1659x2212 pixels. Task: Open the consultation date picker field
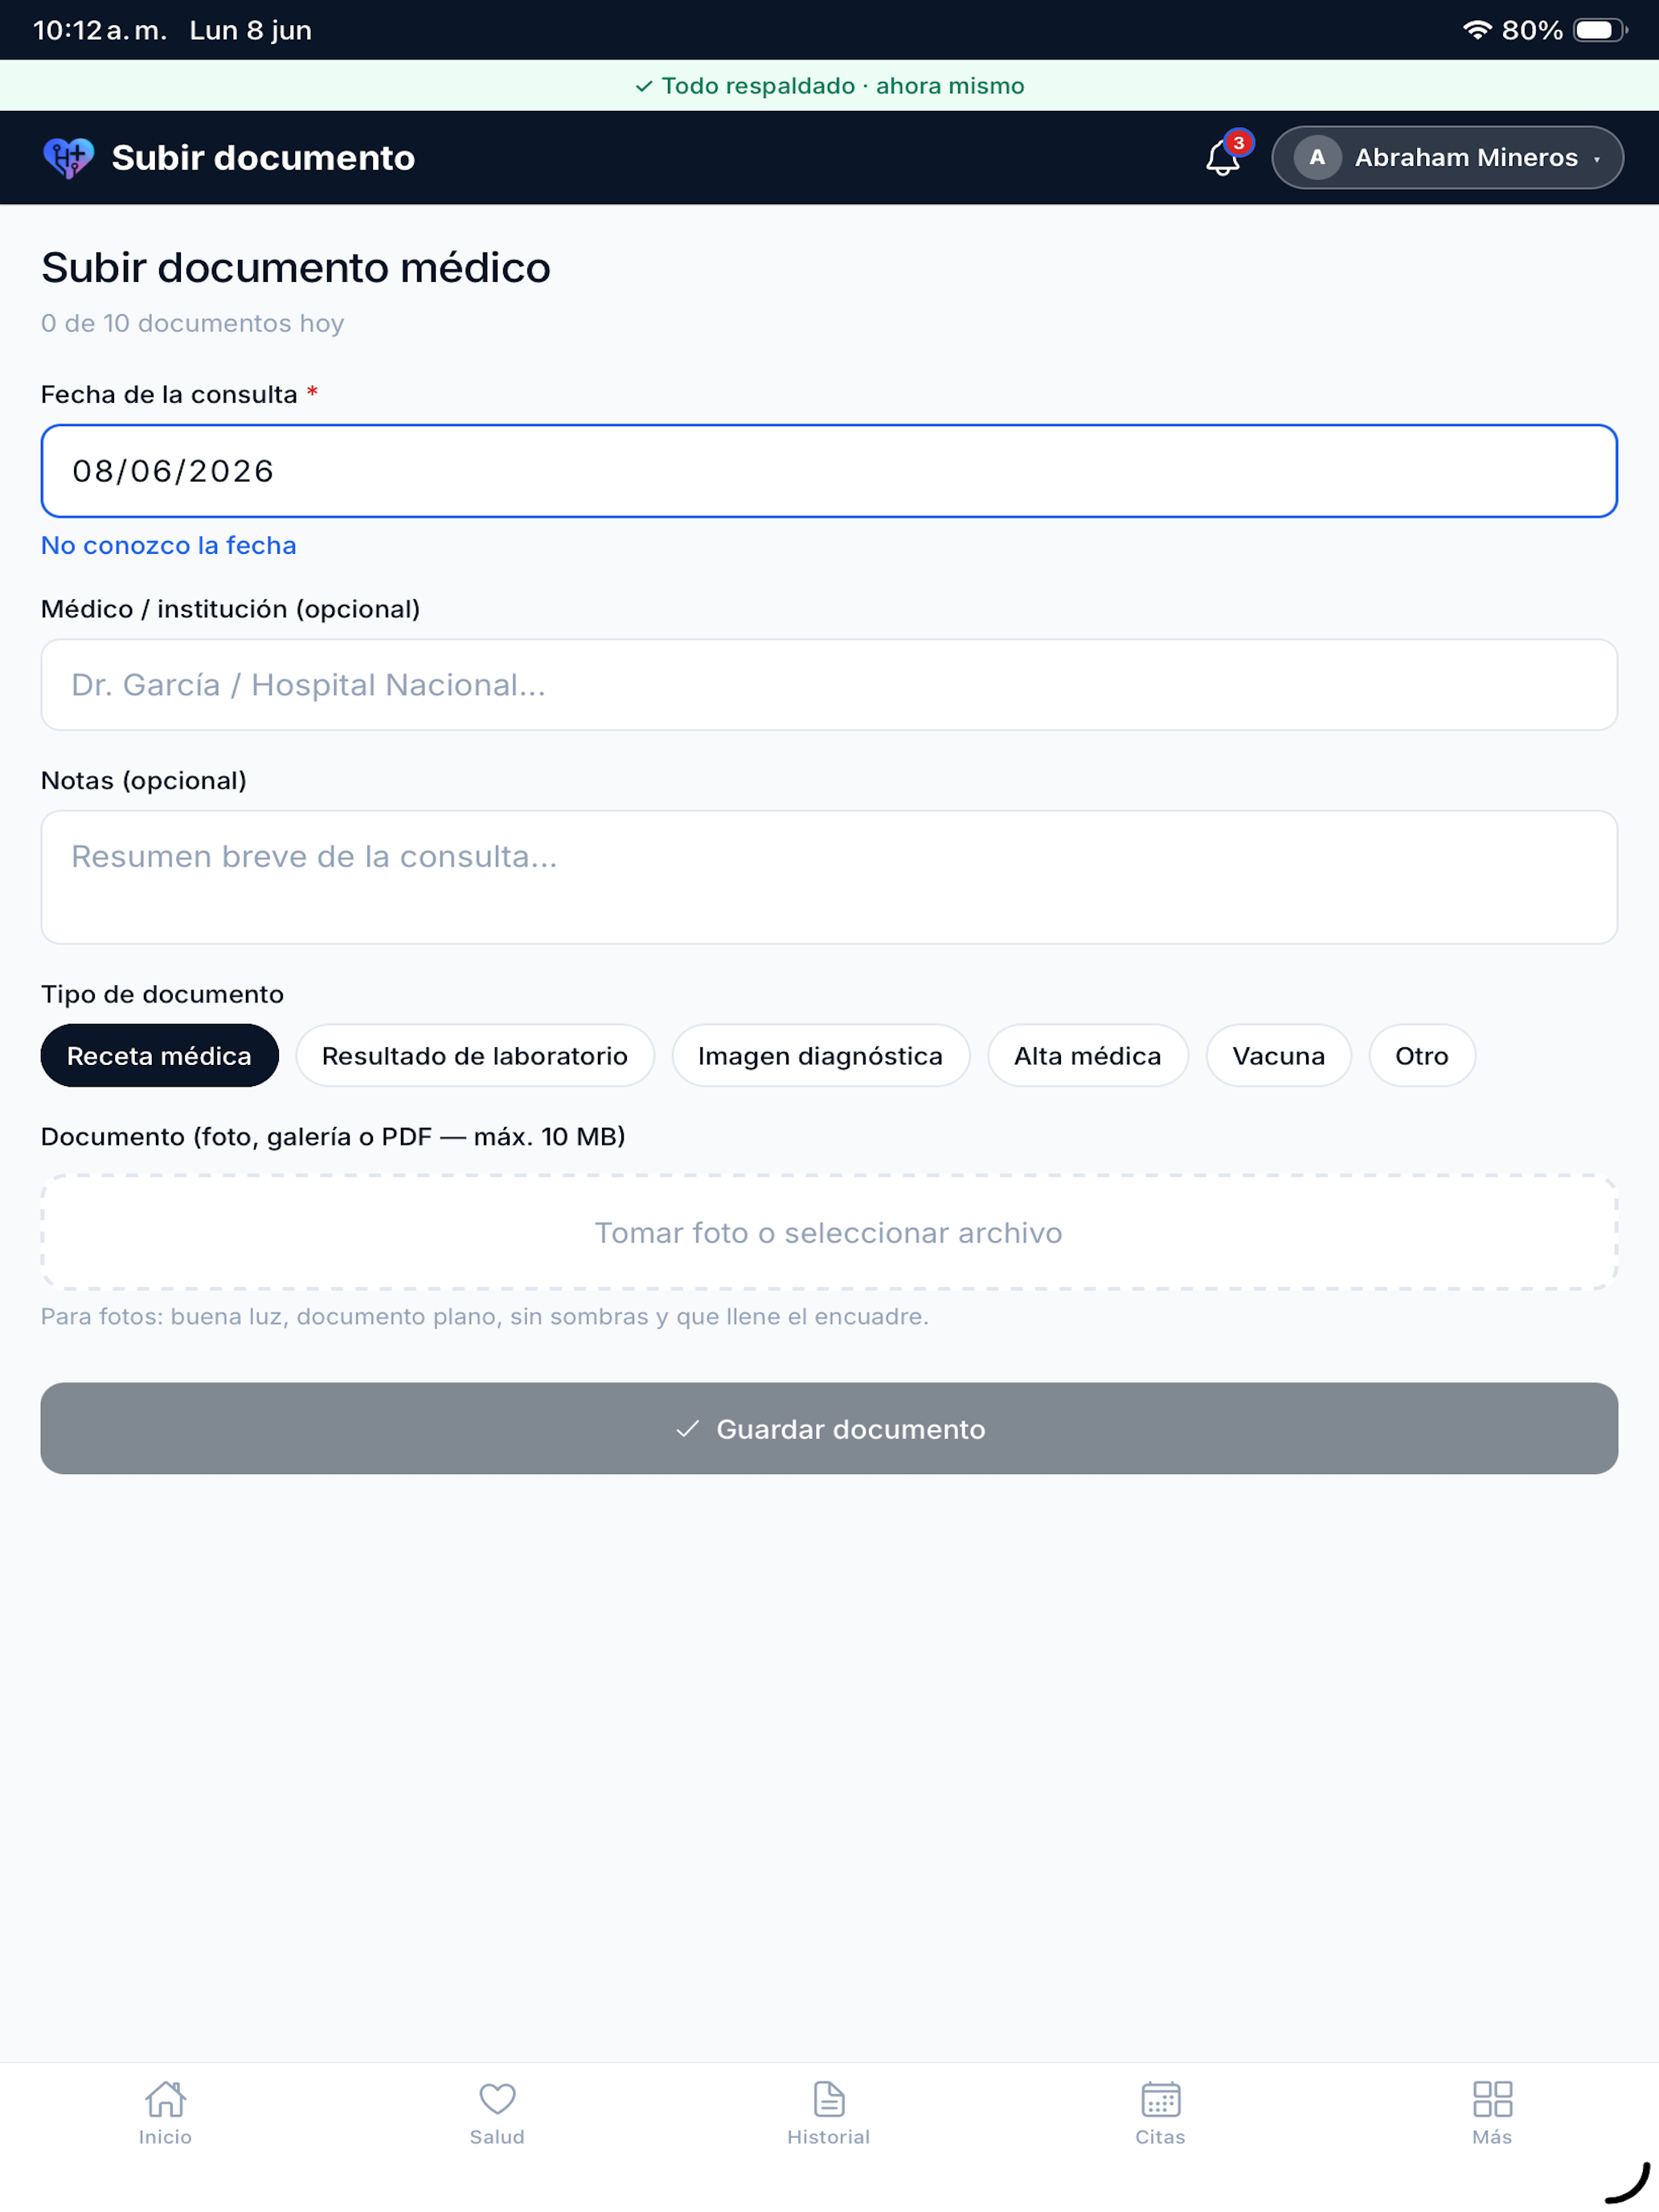[829, 471]
